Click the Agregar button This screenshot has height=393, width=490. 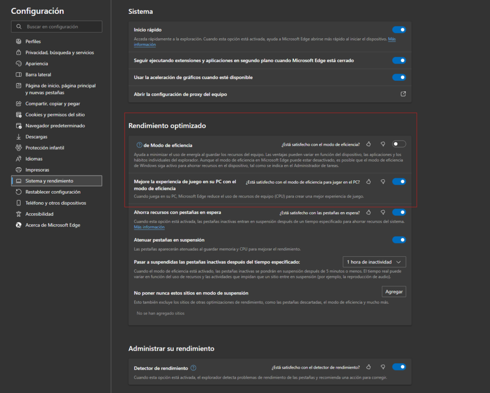394,292
